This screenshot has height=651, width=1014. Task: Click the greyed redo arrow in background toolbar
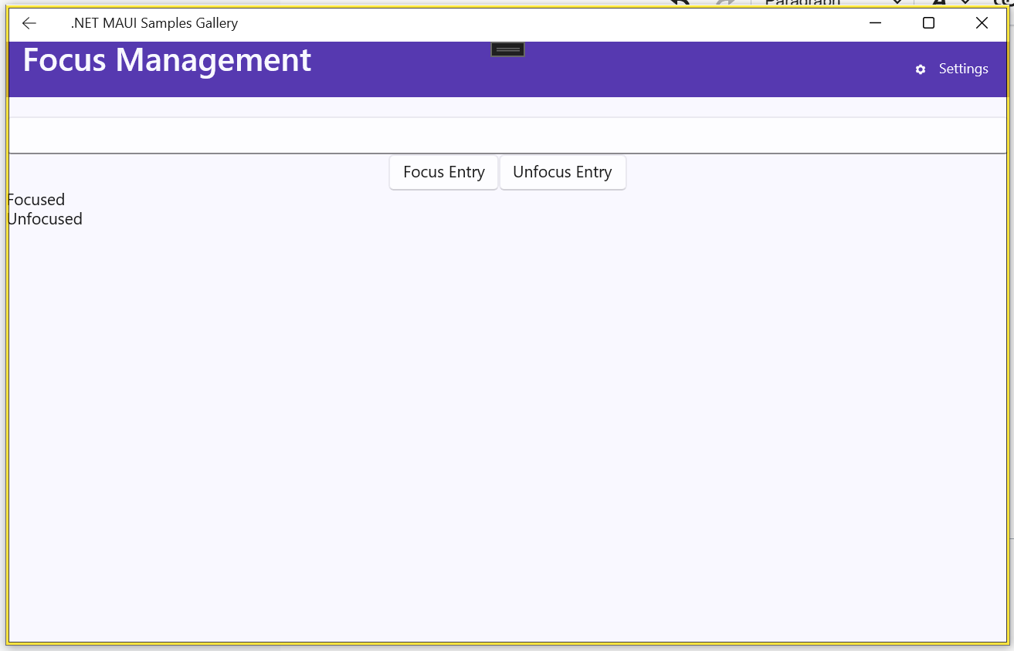(x=725, y=3)
